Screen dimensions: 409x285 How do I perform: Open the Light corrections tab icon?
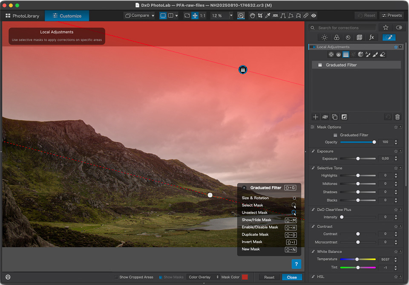click(x=325, y=37)
